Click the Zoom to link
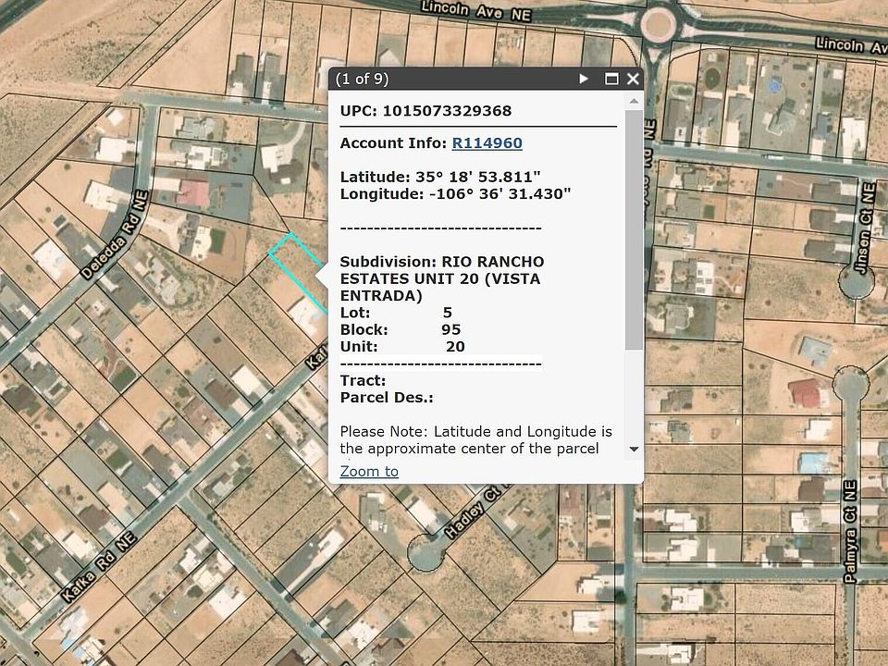This screenshot has width=888, height=666. [x=369, y=472]
